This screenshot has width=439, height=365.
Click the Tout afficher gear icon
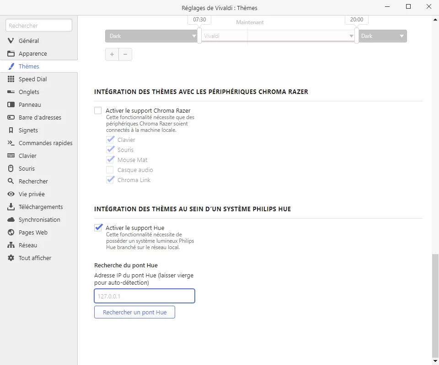pos(11,258)
